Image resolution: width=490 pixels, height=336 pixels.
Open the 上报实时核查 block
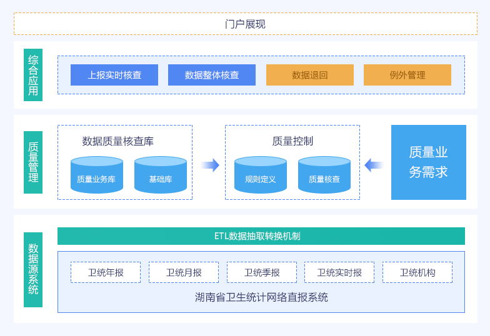pos(114,75)
